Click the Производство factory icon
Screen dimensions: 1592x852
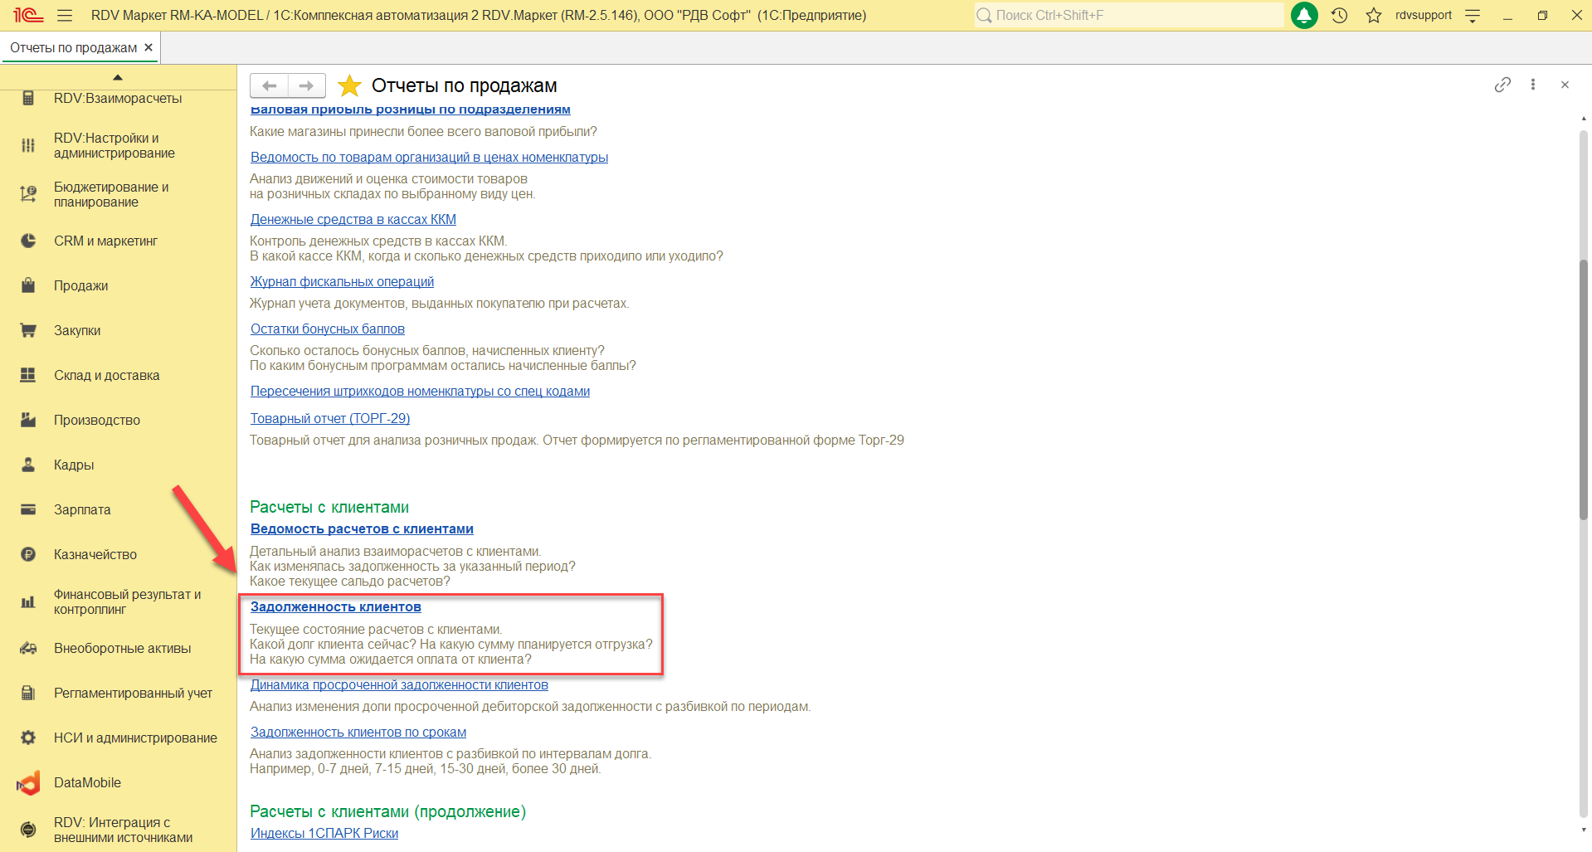click(28, 420)
